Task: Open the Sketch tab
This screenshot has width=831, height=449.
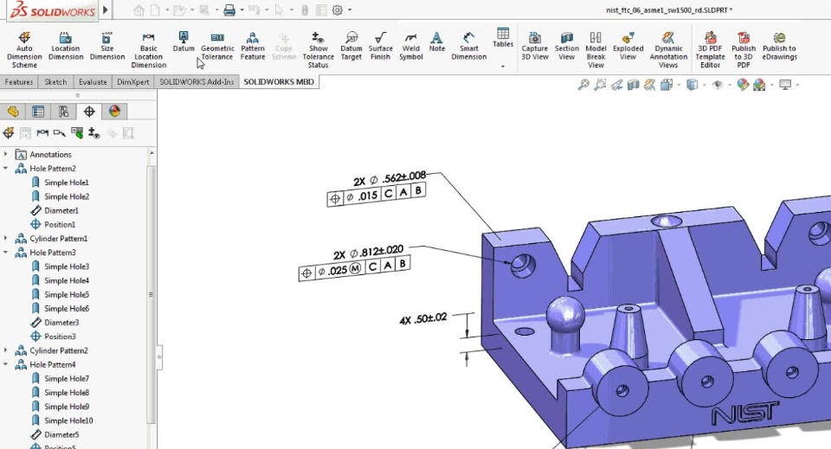Action: click(x=55, y=82)
